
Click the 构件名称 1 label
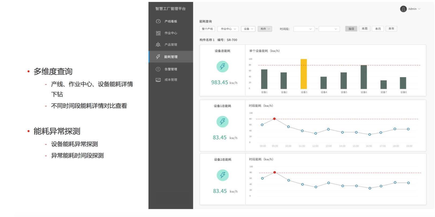pyautogui.click(x=207, y=40)
